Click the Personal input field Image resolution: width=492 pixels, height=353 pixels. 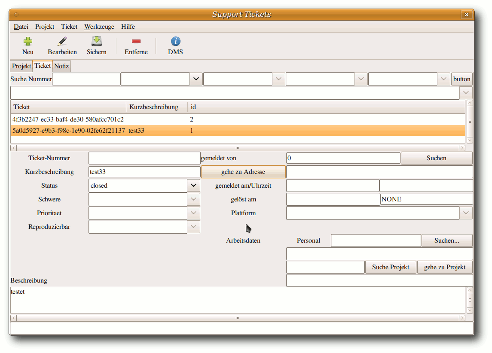tap(376, 241)
